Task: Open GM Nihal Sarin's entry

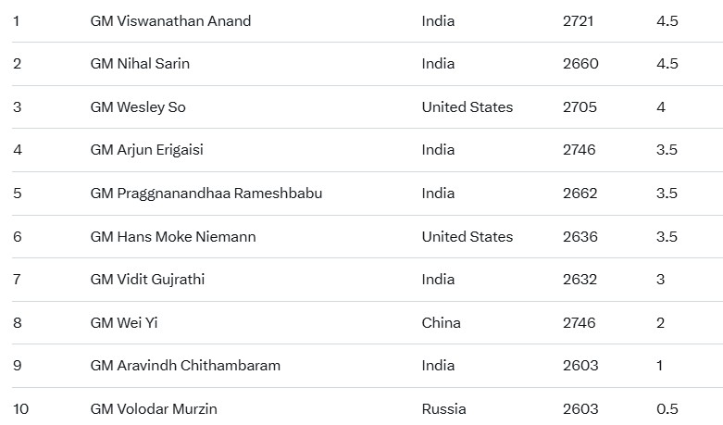Action: click(140, 64)
